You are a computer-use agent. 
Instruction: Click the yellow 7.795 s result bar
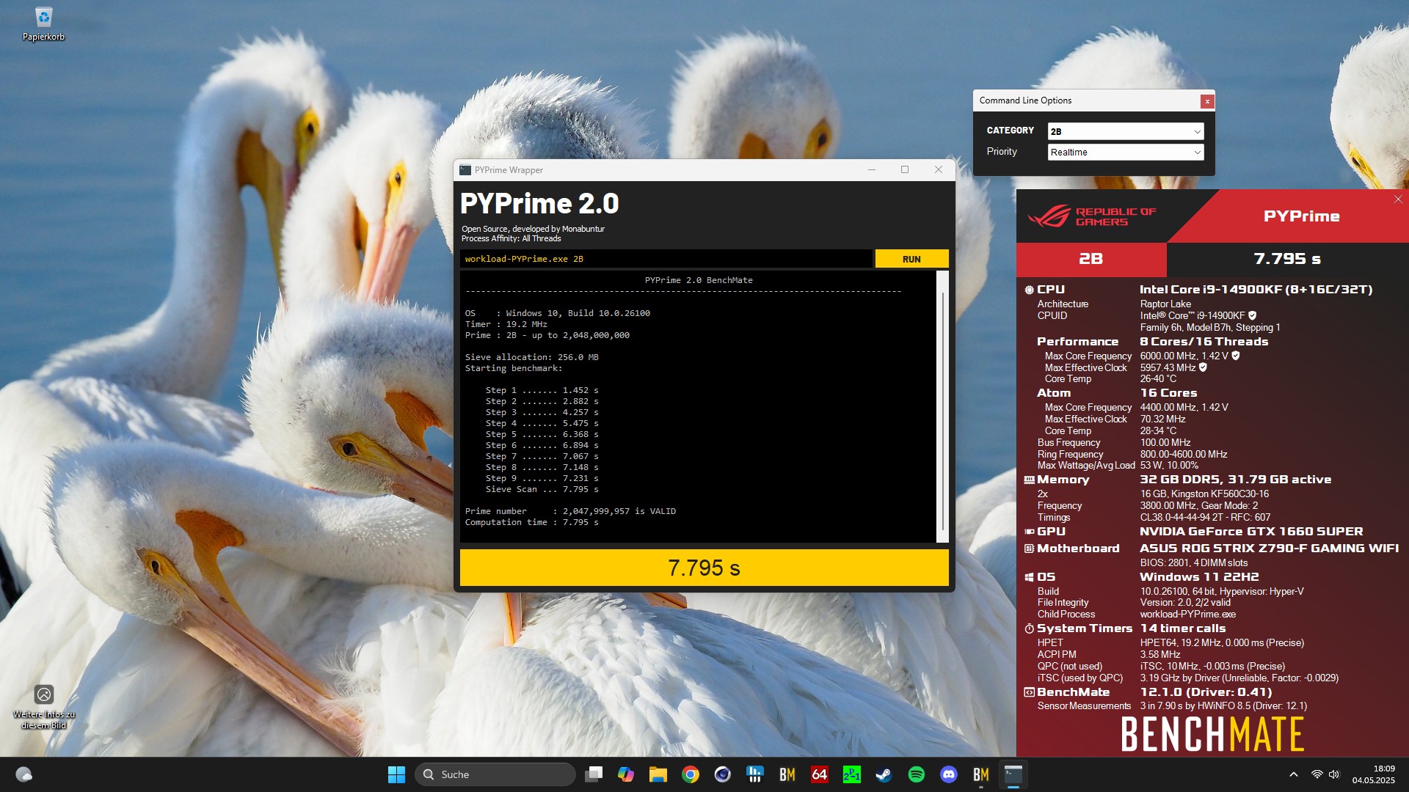pyautogui.click(x=704, y=568)
